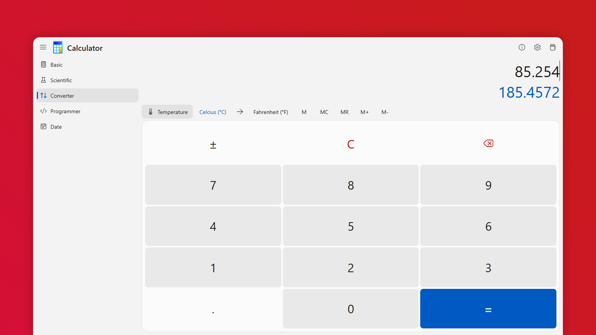Click the input value 85.254
The height and width of the screenshot is (335, 596).
point(537,72)
